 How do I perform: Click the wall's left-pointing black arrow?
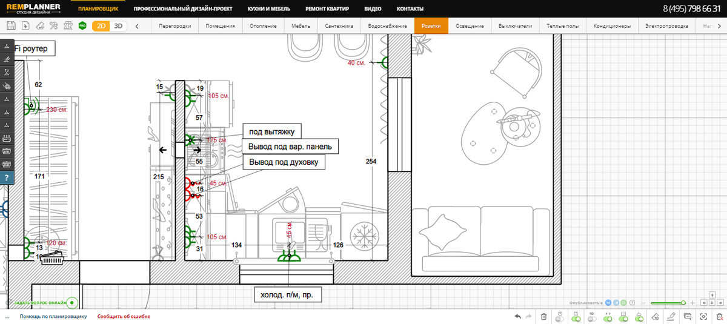pos(163,150)
